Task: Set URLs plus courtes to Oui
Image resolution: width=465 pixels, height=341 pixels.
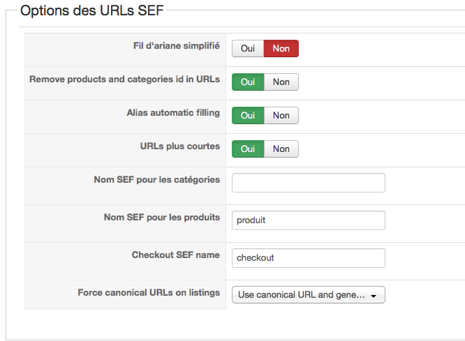Action: click(x=248, y=149)
